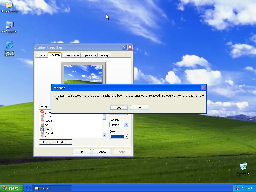Viewport: 256px width, 192px height.
Task: Click the Internet taskbar button
Action: [x=52, y=188]
